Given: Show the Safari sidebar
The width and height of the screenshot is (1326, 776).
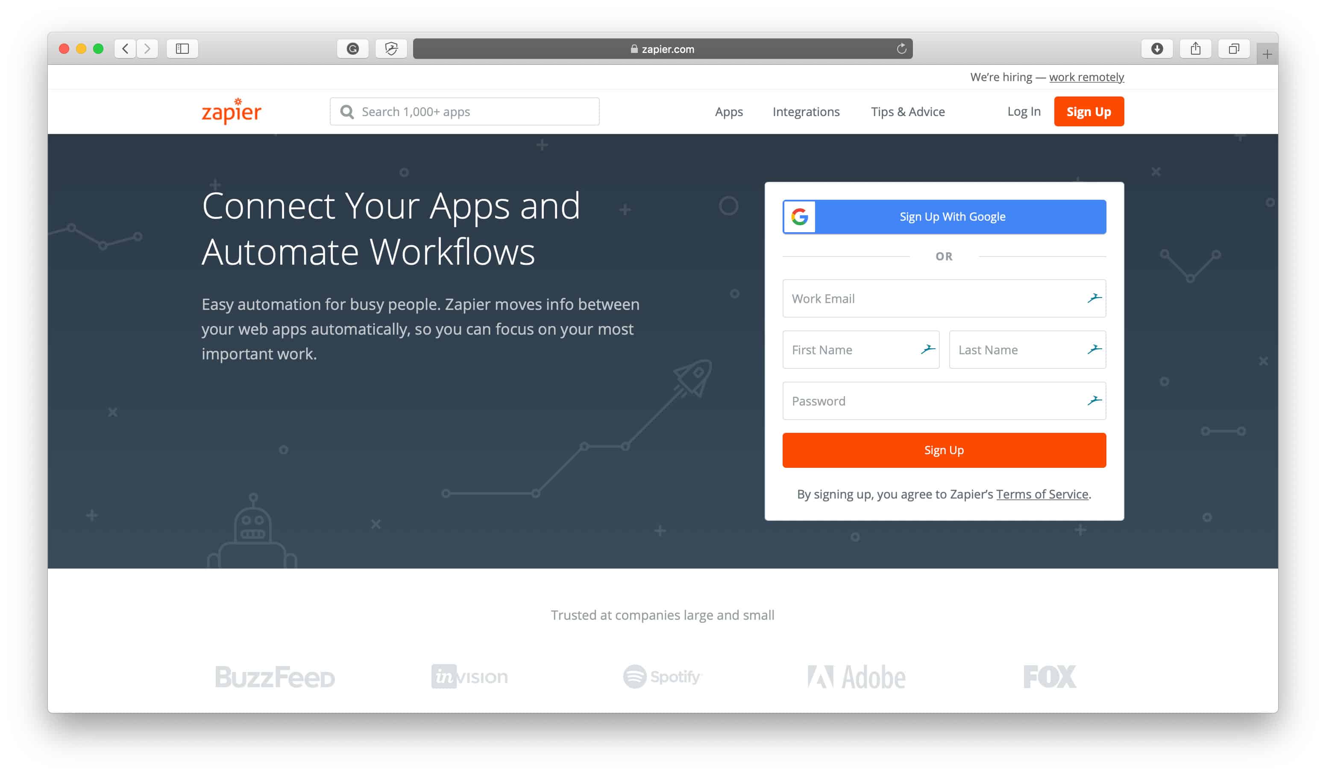Looking at the screenshot, I should pos(182,49).
